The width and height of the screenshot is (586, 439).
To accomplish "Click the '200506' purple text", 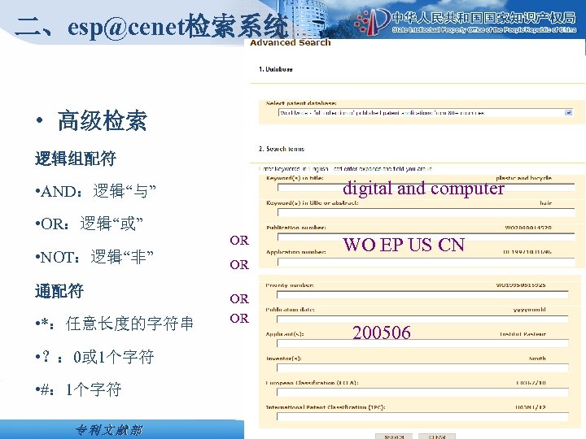I will (x=382, y=333).
